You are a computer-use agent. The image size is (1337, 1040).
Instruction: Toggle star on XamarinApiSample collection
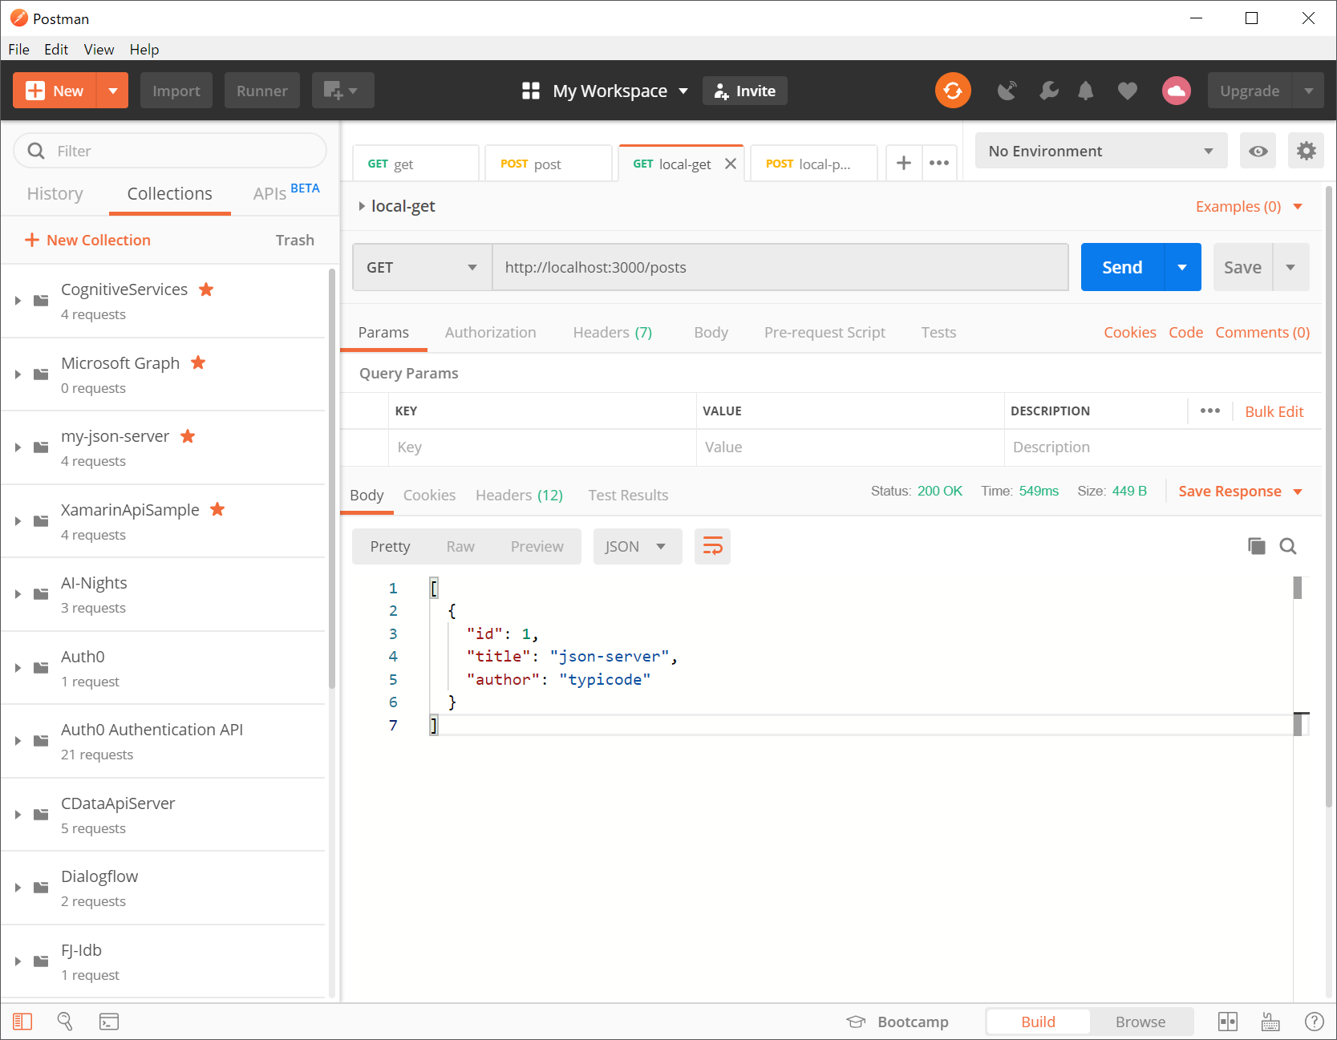pos(217,509)
